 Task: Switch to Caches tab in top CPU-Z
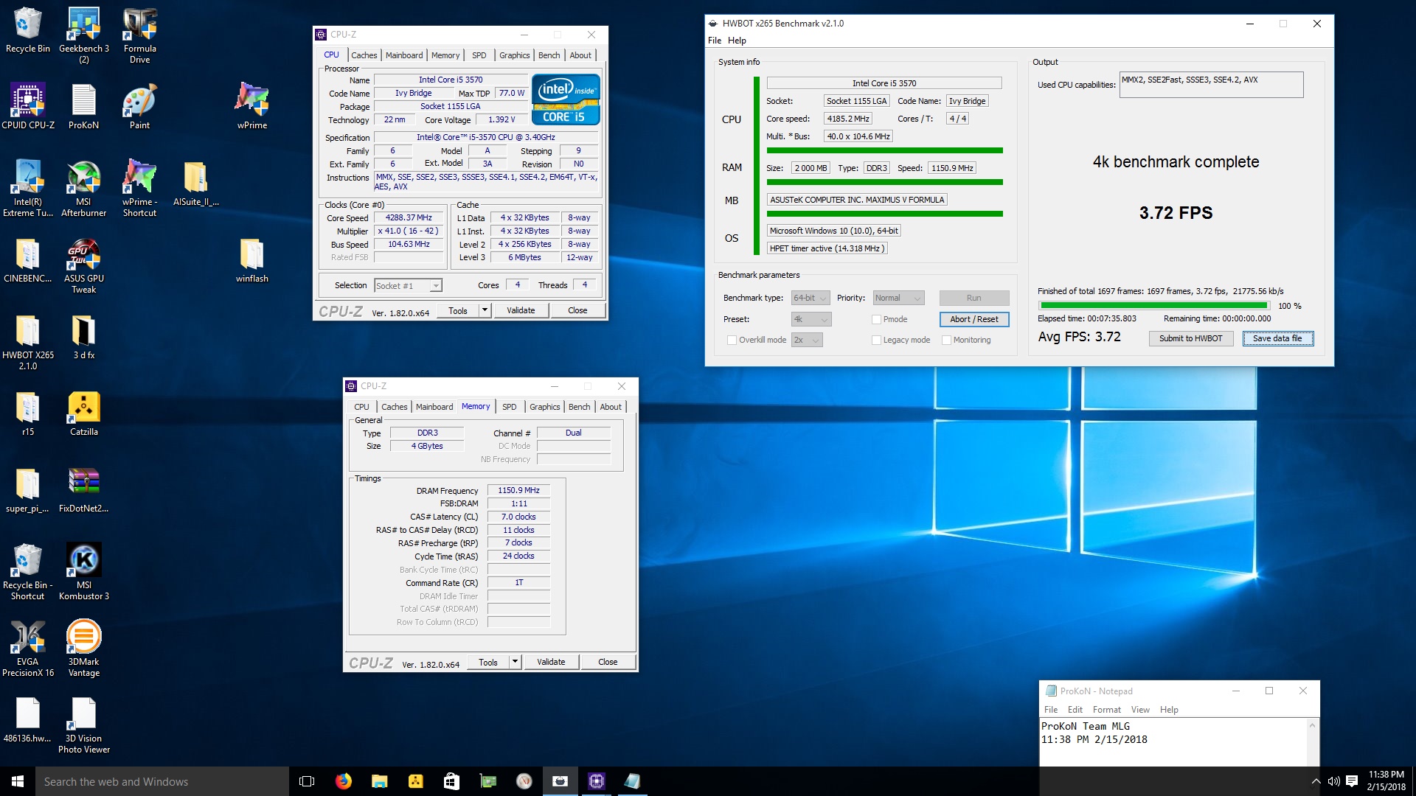(364, 55)
